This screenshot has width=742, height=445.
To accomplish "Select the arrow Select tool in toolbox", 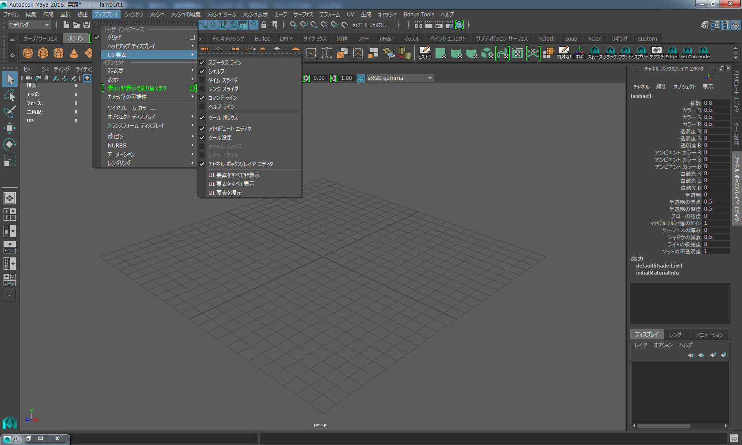I will [x=10, y=79].
